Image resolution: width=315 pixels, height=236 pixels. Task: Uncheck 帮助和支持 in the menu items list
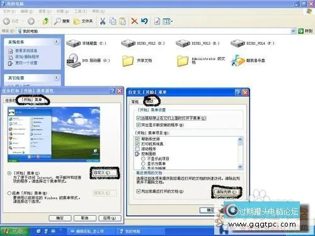[137, 139]
